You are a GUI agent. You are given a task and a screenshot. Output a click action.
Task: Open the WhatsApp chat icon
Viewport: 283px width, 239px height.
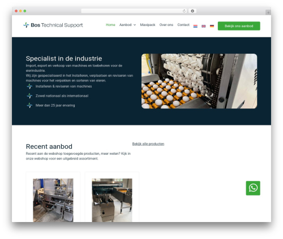click(253, 188)
